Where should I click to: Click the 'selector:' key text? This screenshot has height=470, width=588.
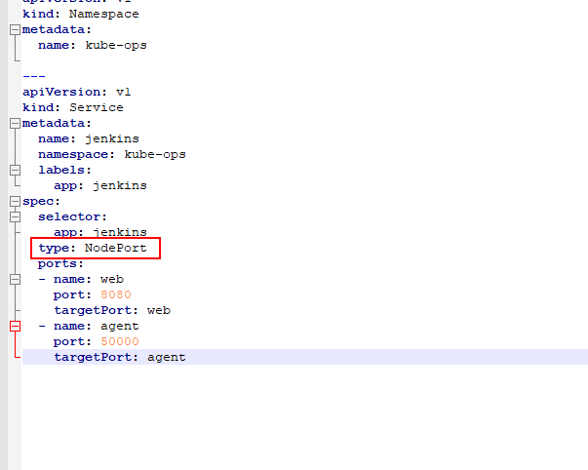tap(73, 216)
